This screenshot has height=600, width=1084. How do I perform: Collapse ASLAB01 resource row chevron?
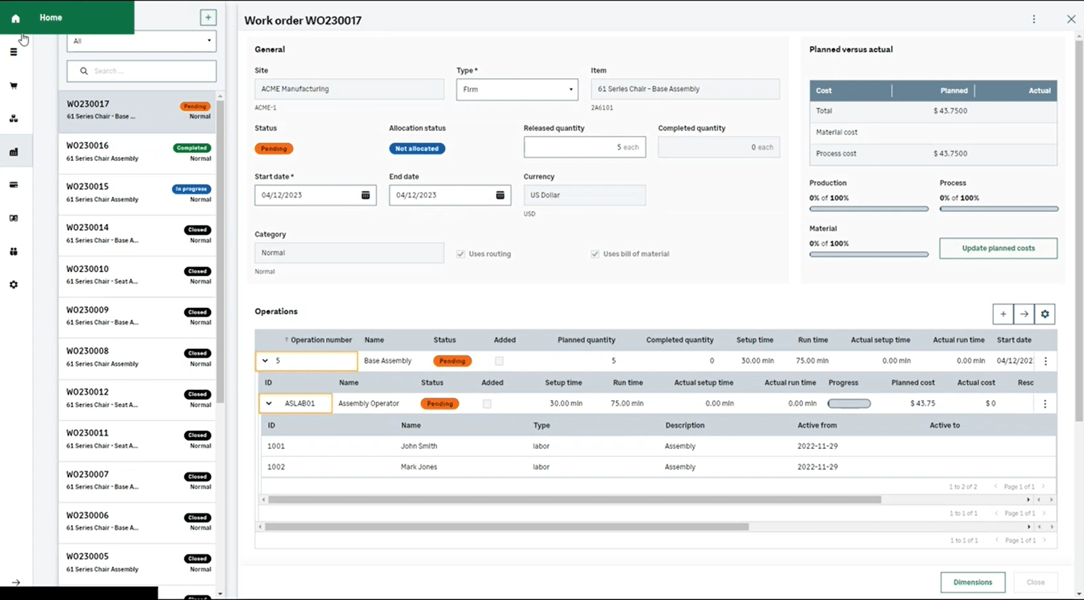(x=269, y=403)
